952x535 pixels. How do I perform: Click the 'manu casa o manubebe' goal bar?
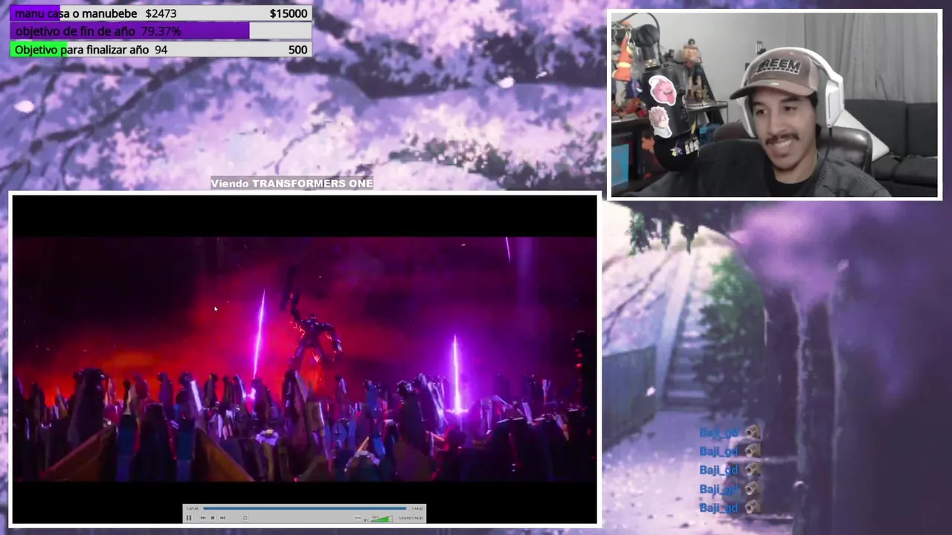(161, 13)
